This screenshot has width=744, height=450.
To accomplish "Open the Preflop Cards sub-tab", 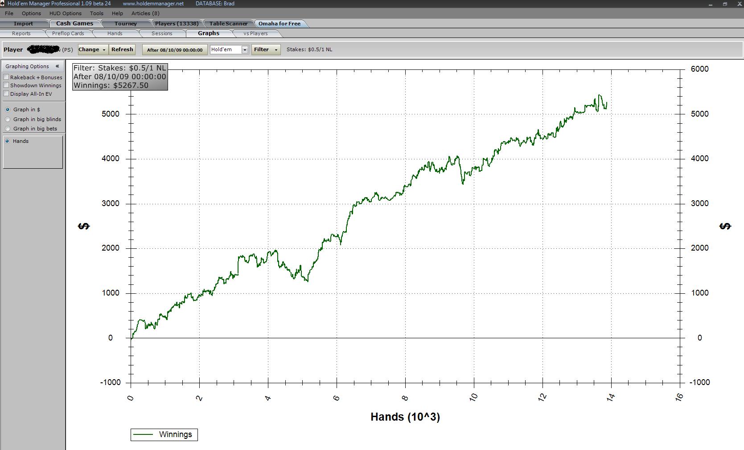I will pyautogui.click(x=68, y=33).
